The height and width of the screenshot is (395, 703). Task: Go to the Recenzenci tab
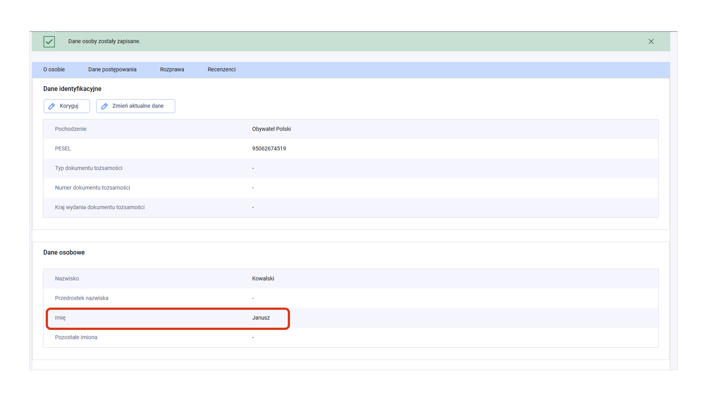221,69
